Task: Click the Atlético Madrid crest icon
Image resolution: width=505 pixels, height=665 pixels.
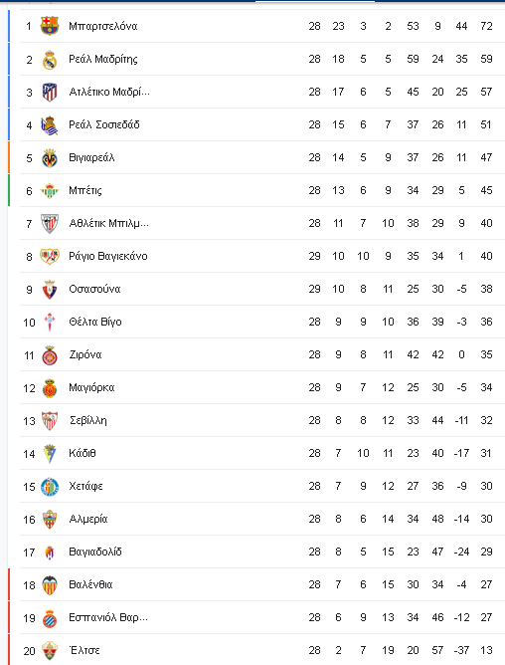Action: [50, 92]
